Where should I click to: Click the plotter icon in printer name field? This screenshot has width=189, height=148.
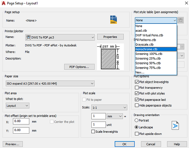tap(28, 37)
